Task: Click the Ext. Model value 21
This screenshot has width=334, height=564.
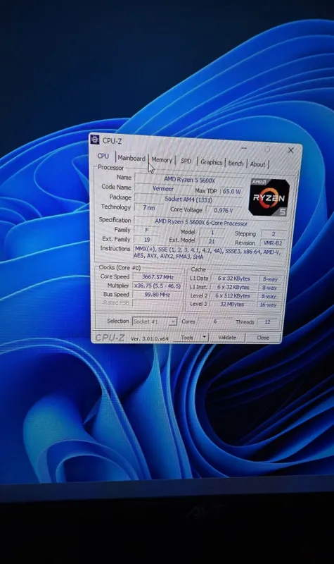Action: [212, 241]
